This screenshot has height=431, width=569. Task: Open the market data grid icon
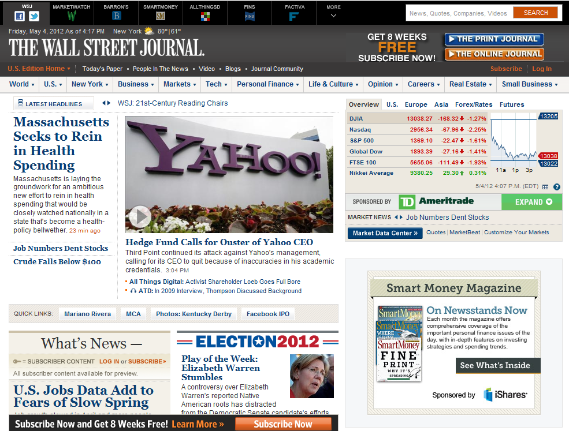tap(545, 186)
